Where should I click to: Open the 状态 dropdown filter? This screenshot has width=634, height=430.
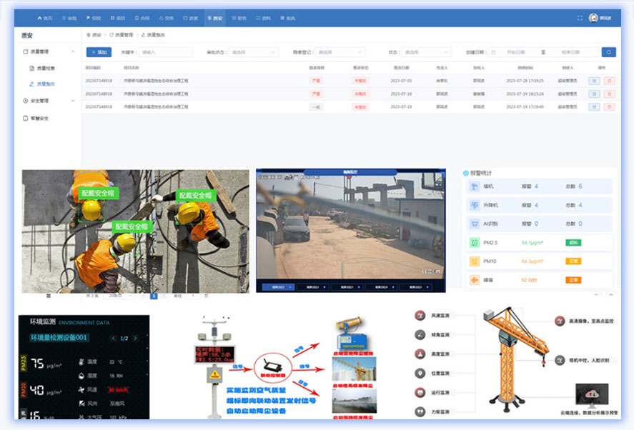pos(426,52)
